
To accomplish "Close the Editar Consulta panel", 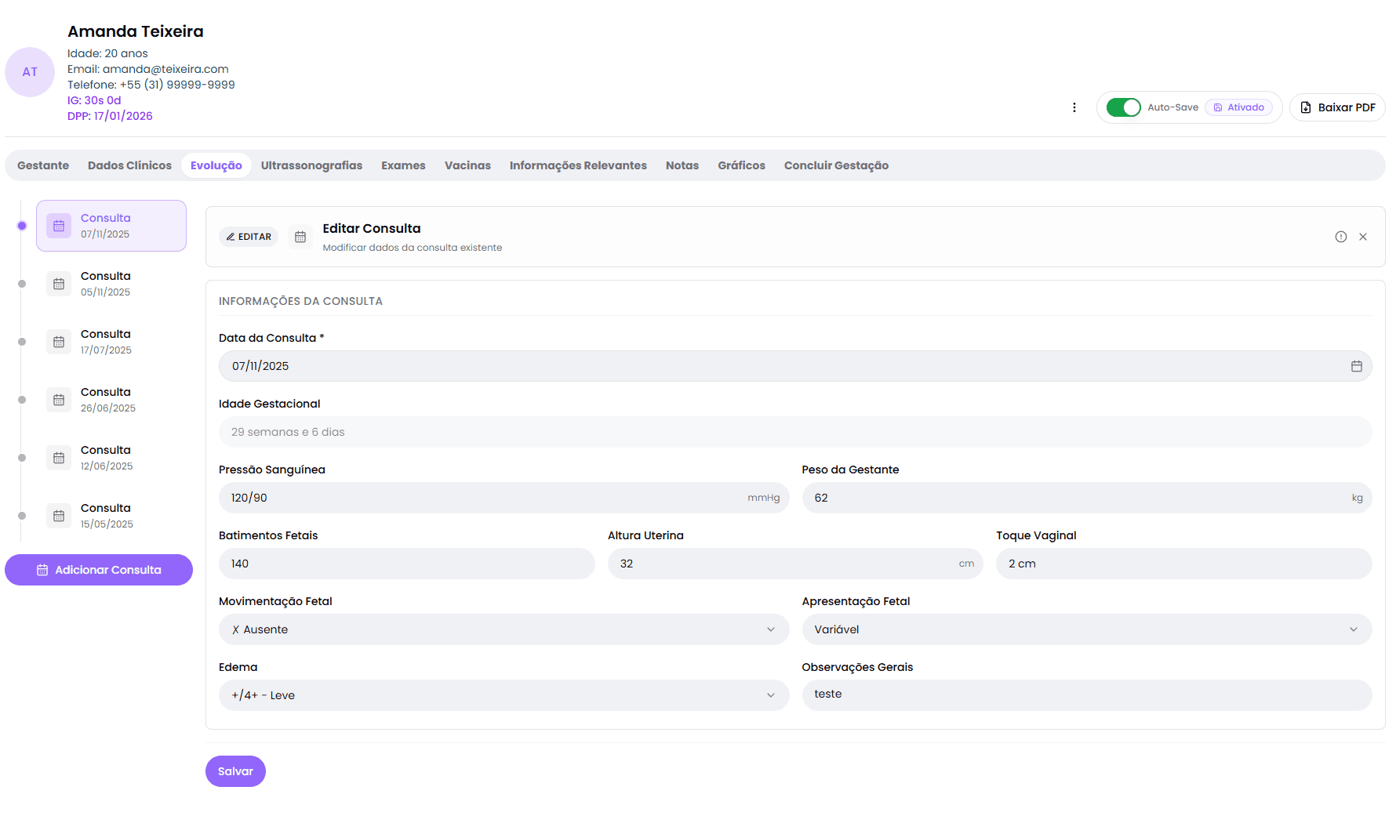I will tap(1363, 237).
